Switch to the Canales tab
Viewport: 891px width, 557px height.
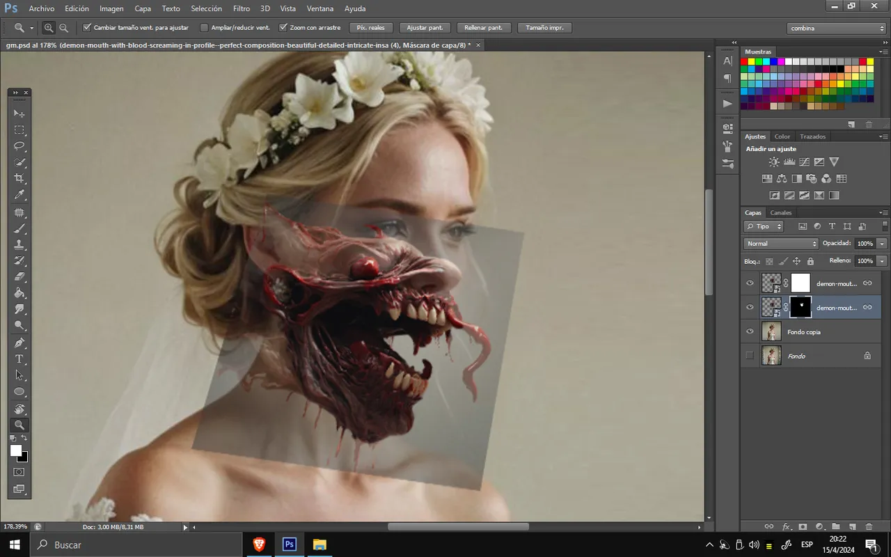[x=781, y=212]
